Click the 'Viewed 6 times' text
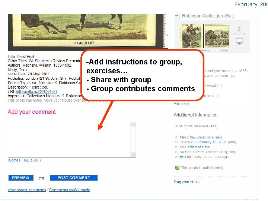268x201 pixels. pos(192,152)
